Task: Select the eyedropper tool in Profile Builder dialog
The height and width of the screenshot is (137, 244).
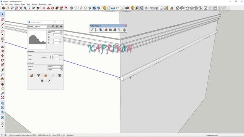Action: point(49,81)
